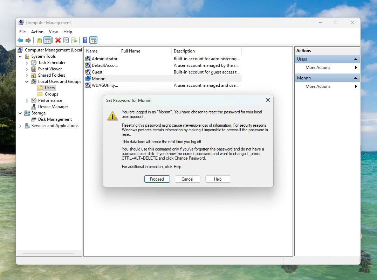Click the Properties toolbar icon
This screenshot has height=280, width=377.
(66, 40)
